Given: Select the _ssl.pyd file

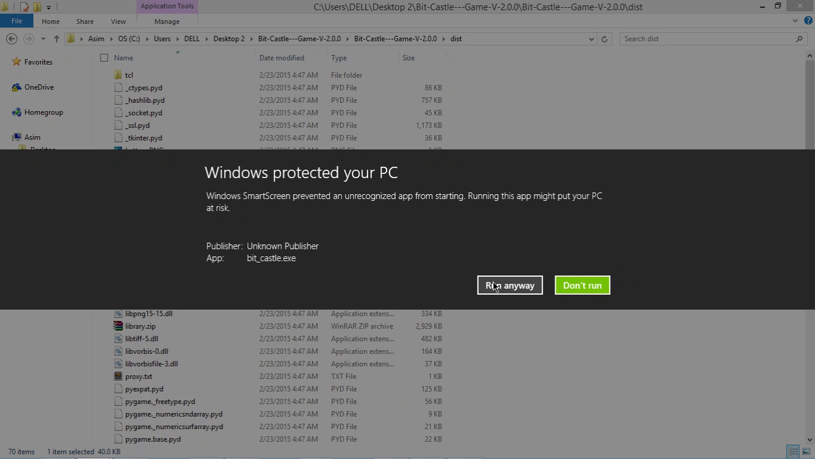Looking at the screenshot, I should [x=137, y=126].
